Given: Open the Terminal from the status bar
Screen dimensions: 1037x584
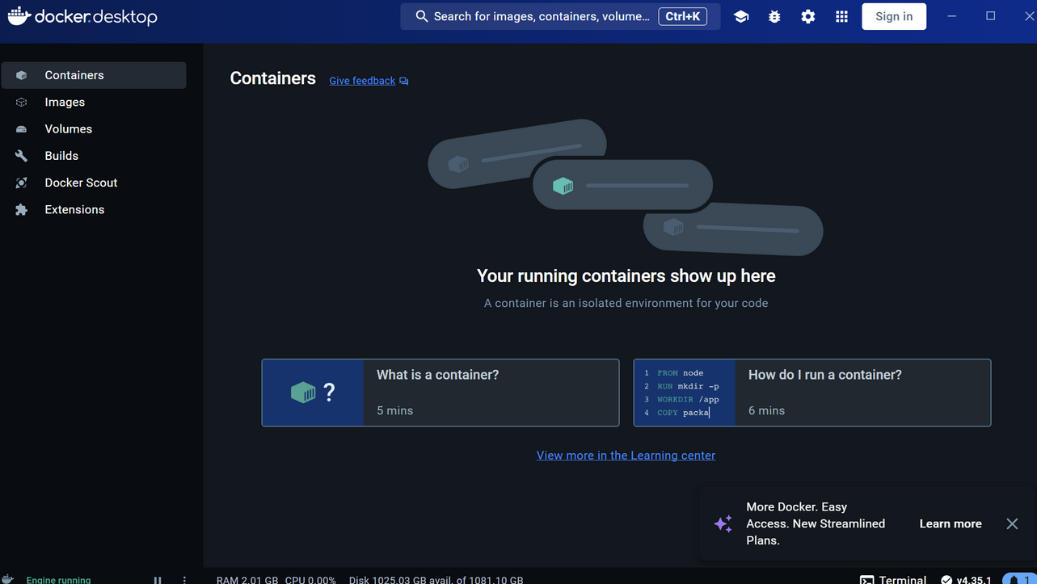Looking at the screenshot, I should [x=893, y=580].
